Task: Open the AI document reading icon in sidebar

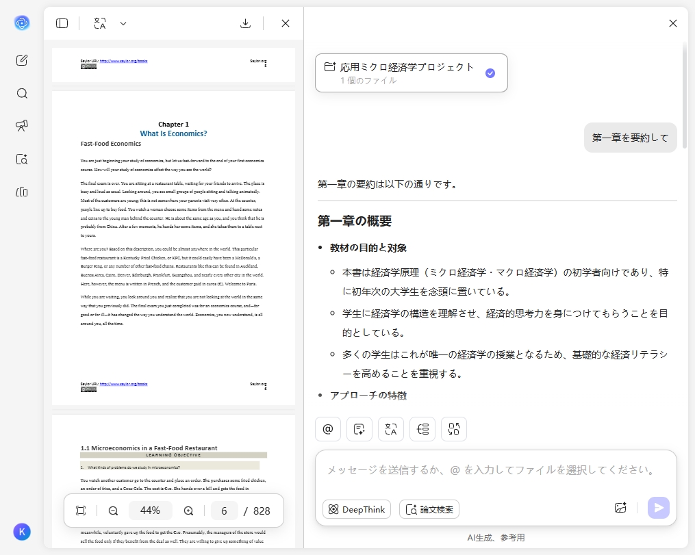Action: tap(22, 159)
